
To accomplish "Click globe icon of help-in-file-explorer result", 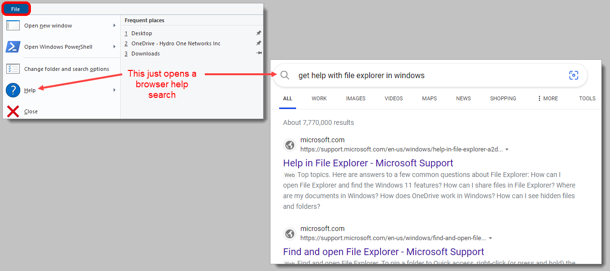I will point(290,145).
